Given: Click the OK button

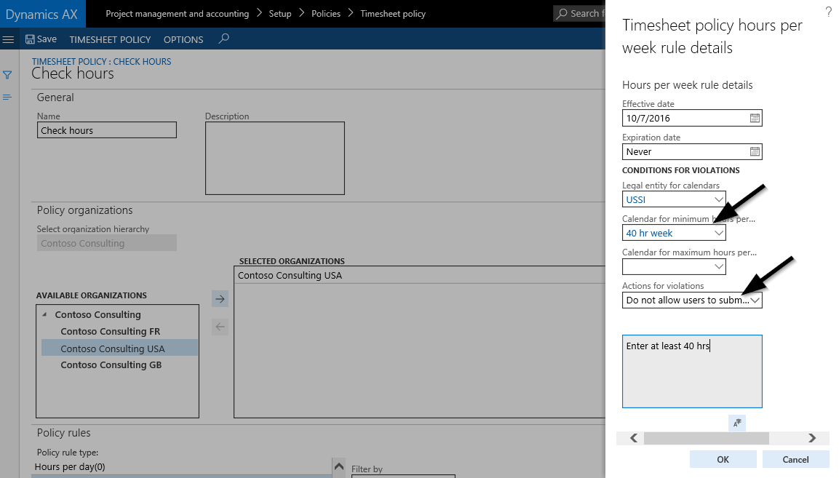Looking at the screenshot, I should [x=723, y=459].
